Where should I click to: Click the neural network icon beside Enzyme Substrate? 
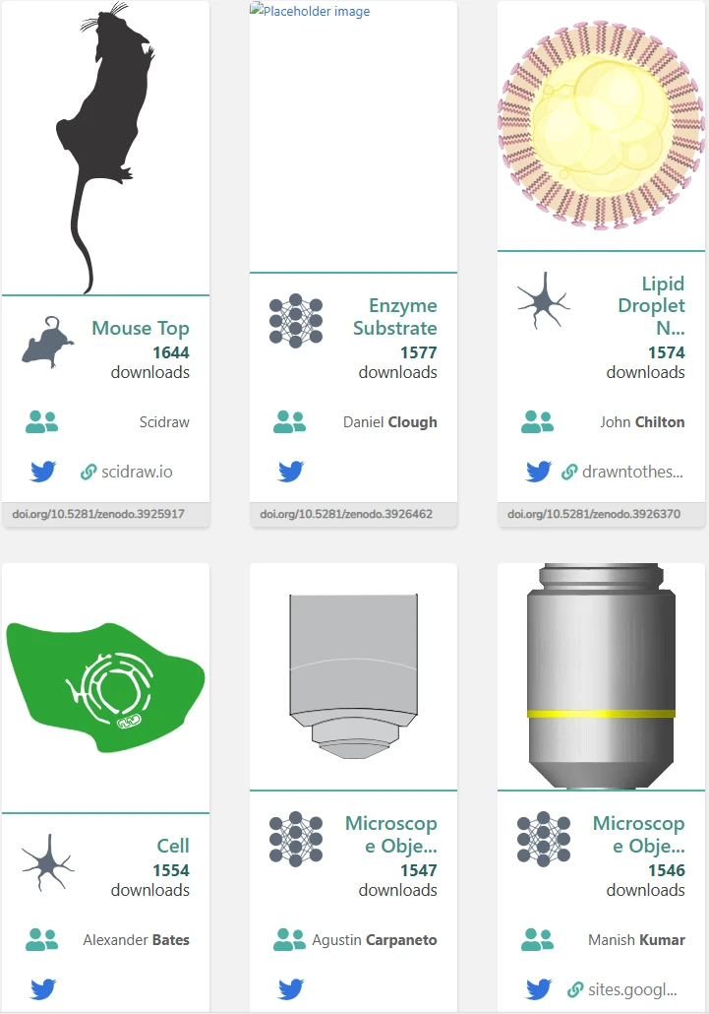click(x=296, y=321)
